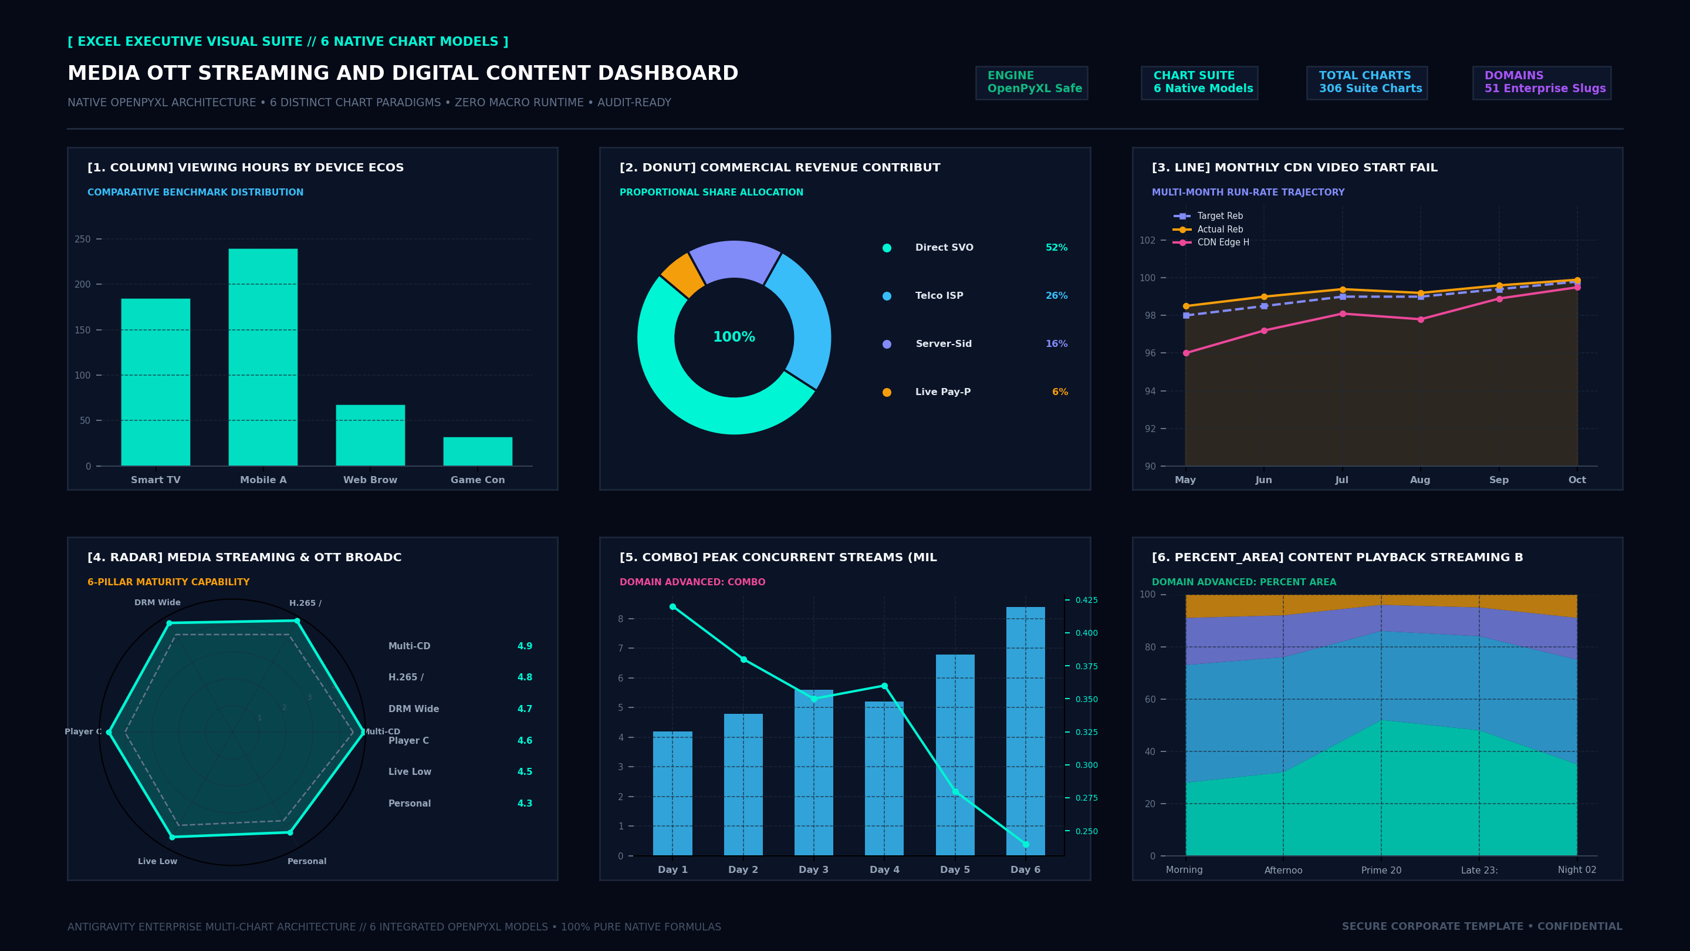Click the Day 3 axis label
This screenshot has width=1690, height=951.
tap(813, 869)
